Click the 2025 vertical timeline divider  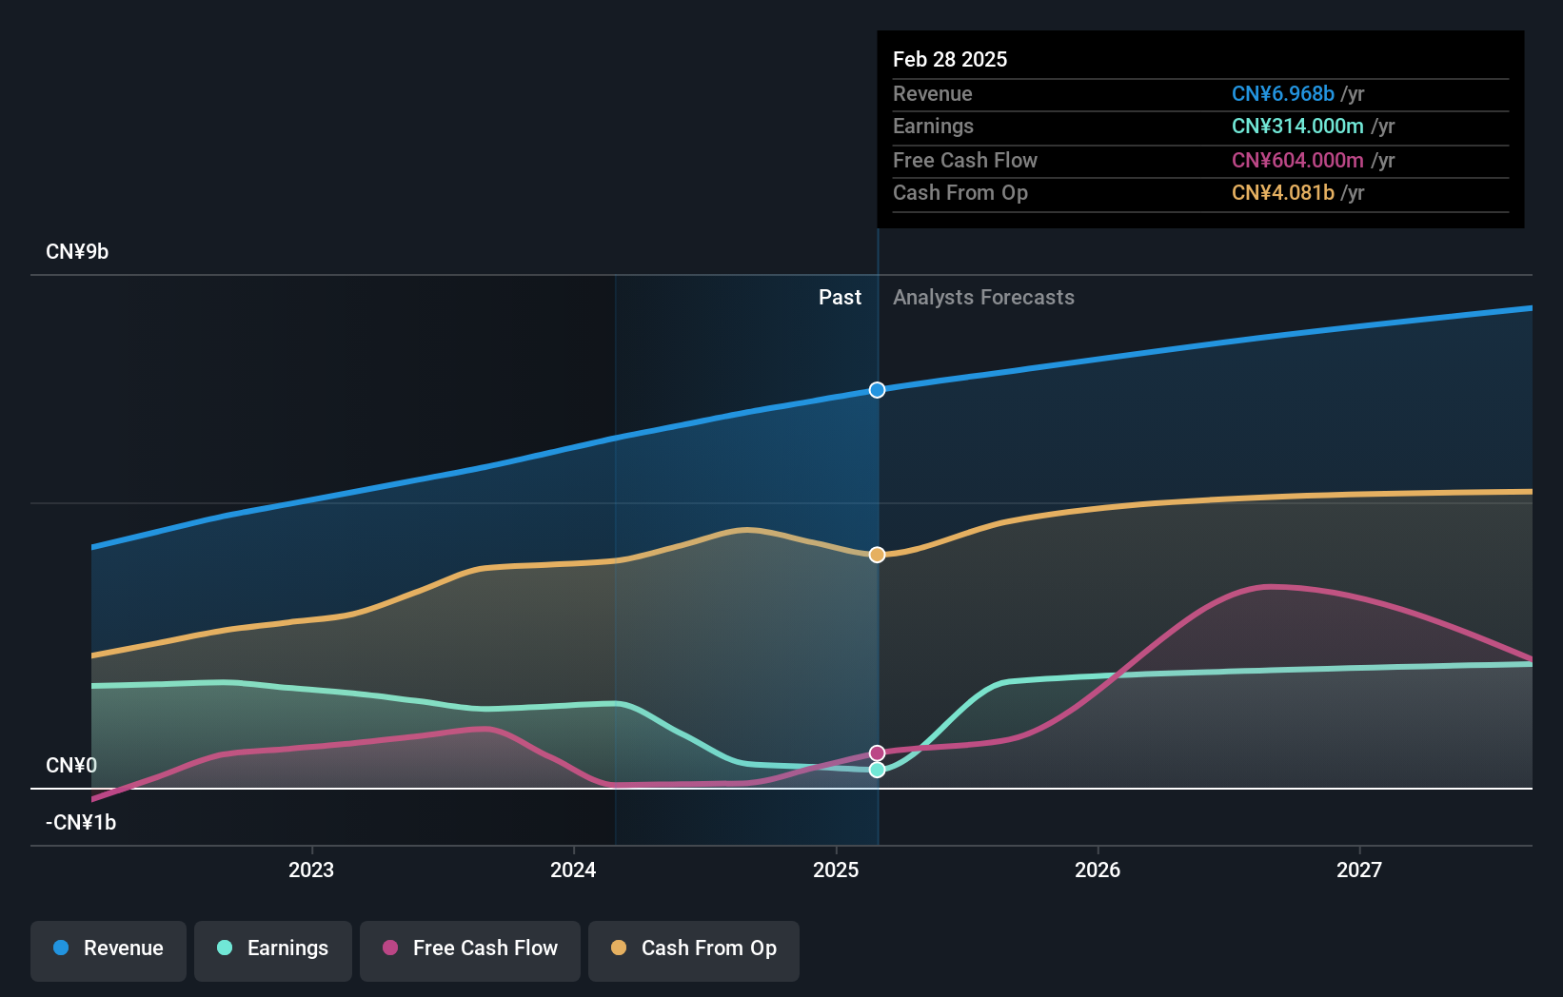(877, 571)
